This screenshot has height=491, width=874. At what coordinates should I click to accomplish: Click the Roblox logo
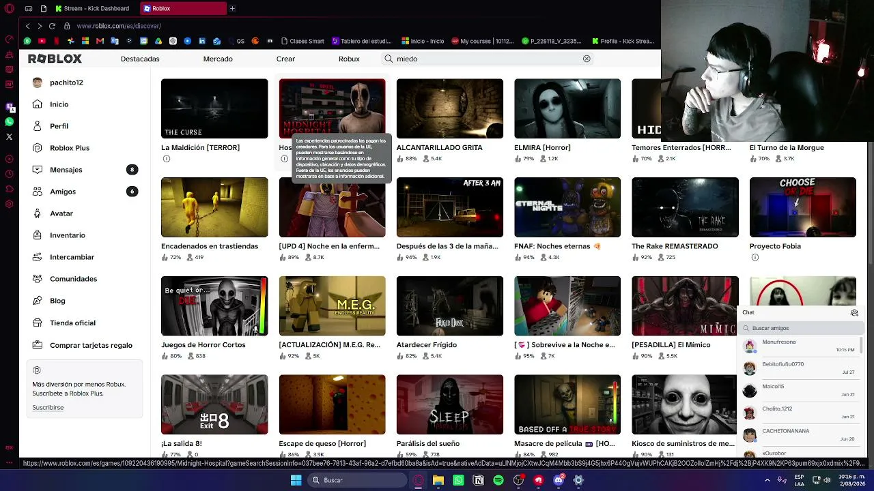pos(55,59)
